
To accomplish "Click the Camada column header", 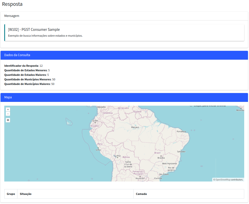I will 141,194.
